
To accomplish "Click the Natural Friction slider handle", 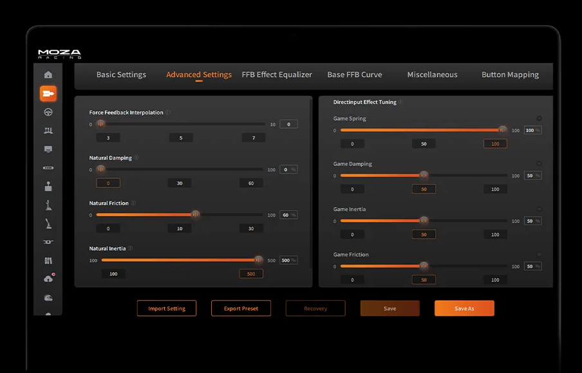I will coord(196,215).
